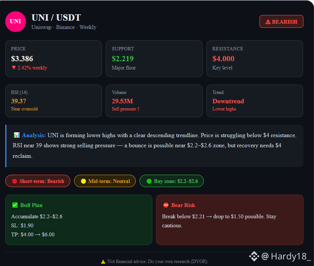The width and height of the screenshot is (314, 266).
Task: Click the Break below $2.21 warning text
Action: [x=219, y=221]
